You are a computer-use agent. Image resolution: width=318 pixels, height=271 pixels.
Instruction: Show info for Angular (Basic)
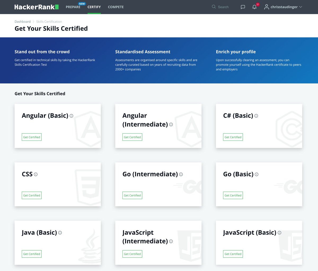71,116
